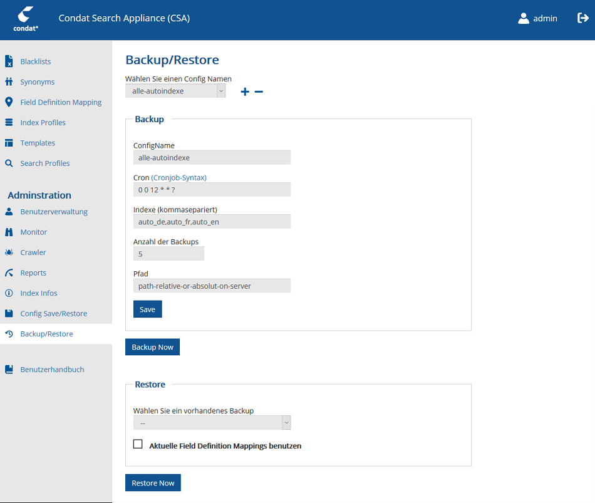Click the Pfad input field
The width and height of the screenshot is (595, 503).
click(x=212, y=286)
